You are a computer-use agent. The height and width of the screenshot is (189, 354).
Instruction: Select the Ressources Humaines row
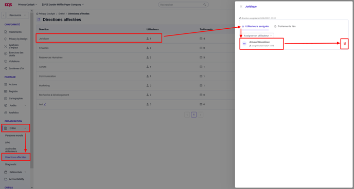(x=135, y=58)
